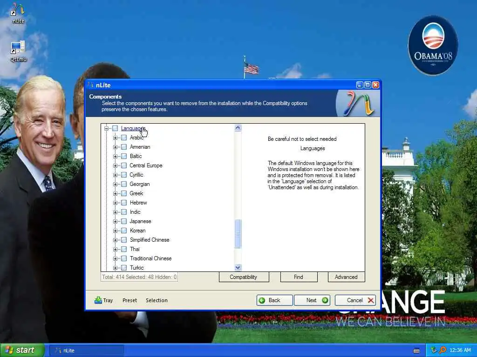The image size is (477, 357).
Task: Select the Simplified Chinese row text
Action: (150, 240)
